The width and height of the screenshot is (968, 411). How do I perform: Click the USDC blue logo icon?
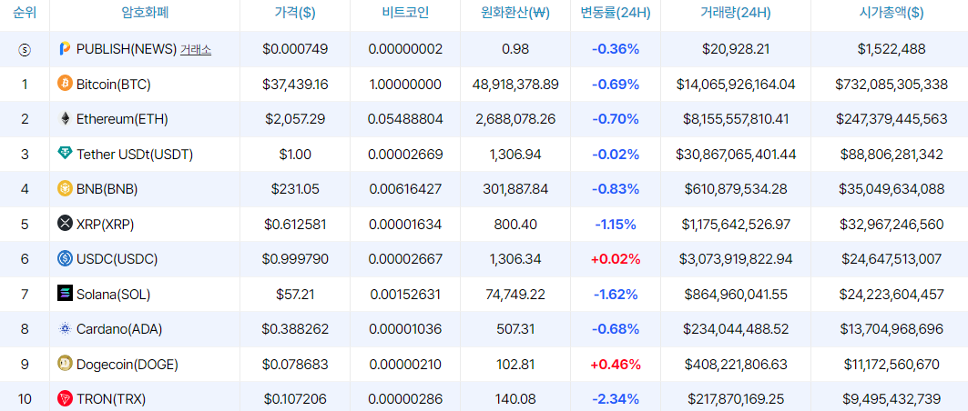pos(65,259)
